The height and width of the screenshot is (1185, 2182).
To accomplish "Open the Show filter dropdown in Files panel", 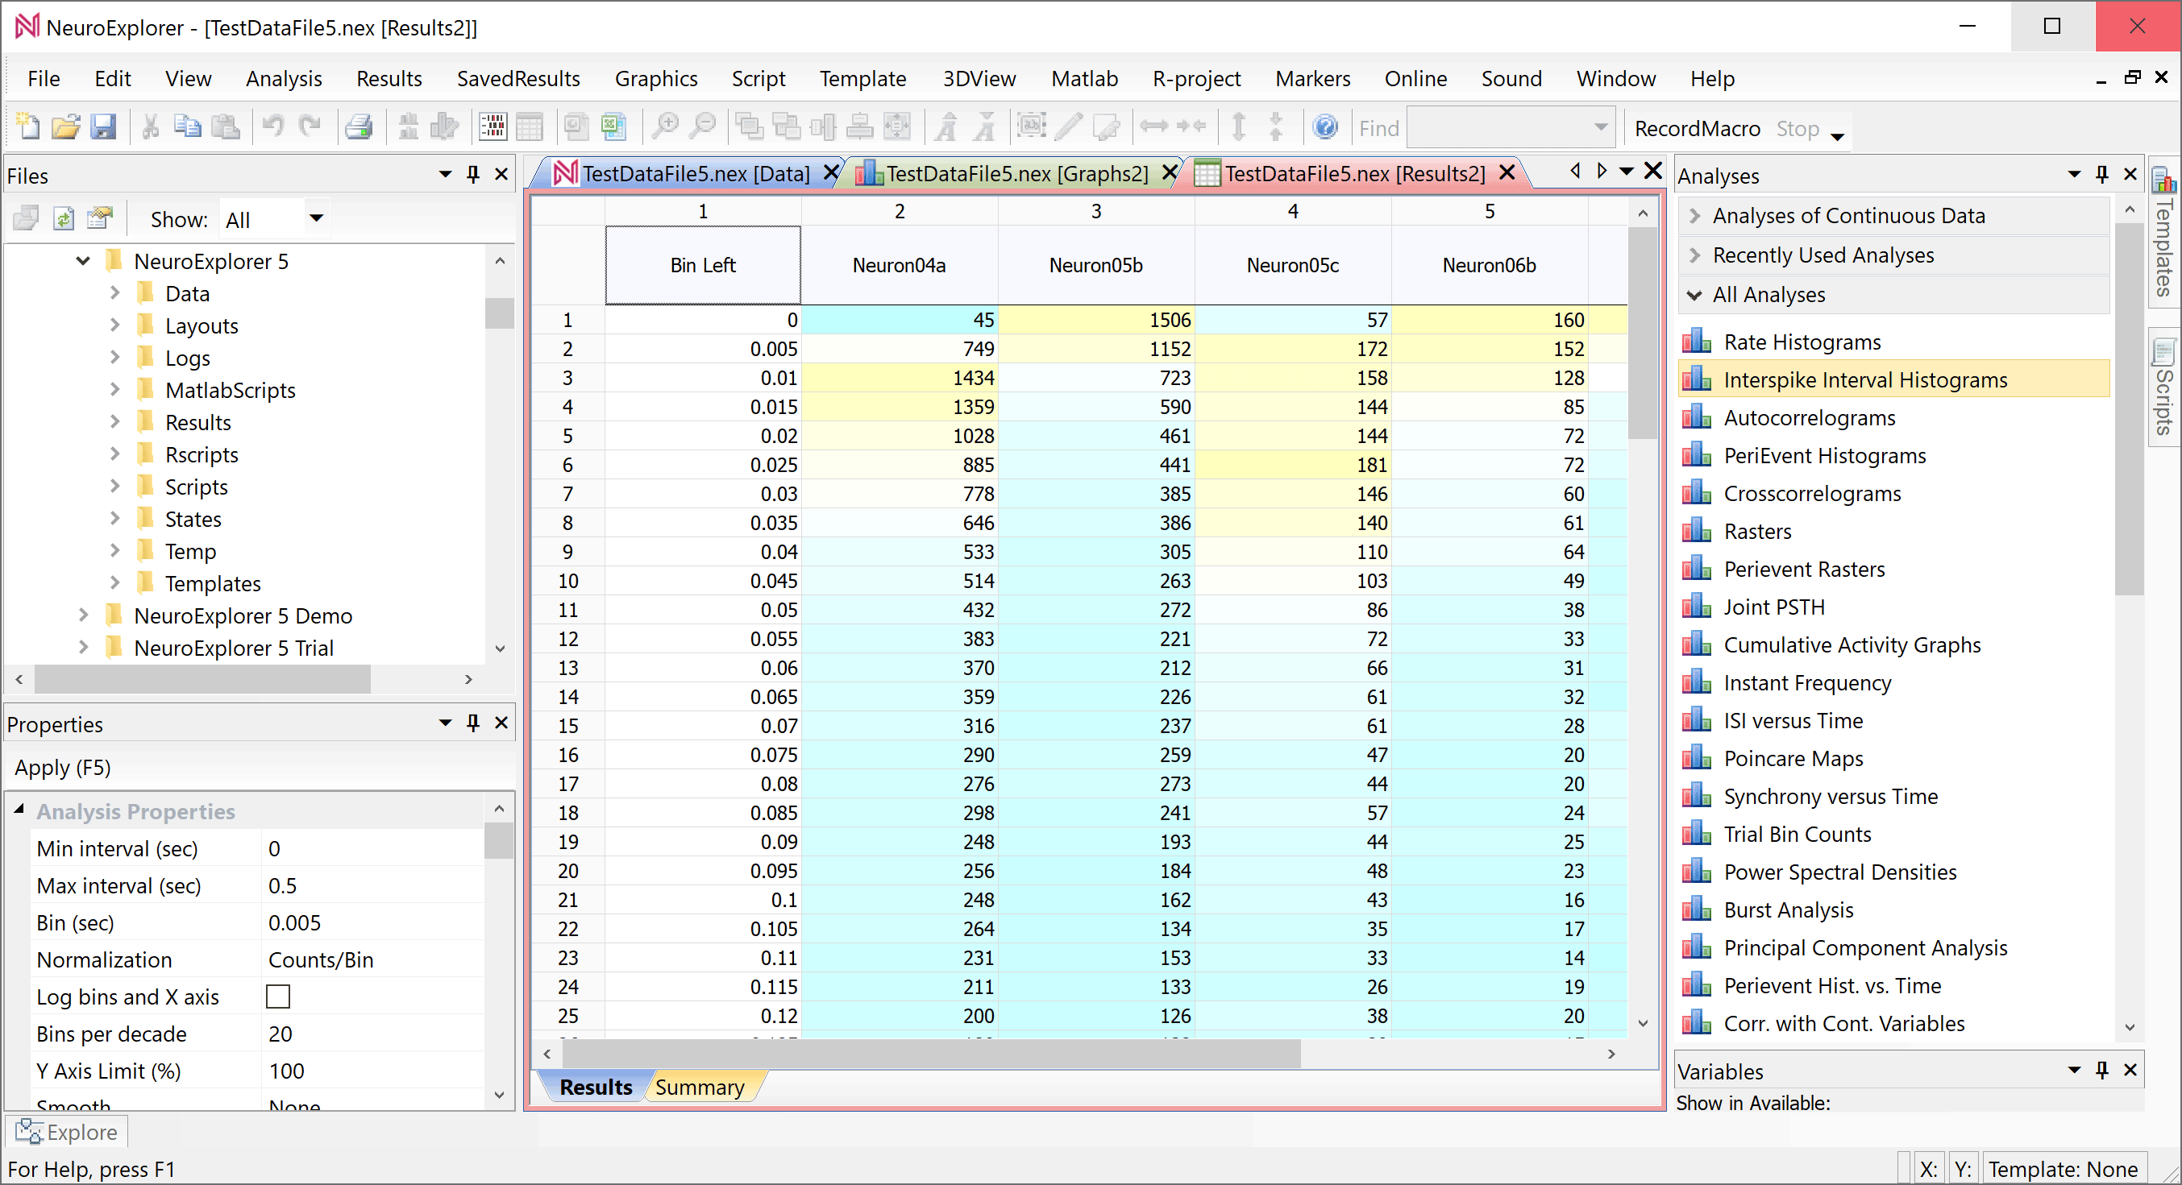I will [x=317, y=218].
